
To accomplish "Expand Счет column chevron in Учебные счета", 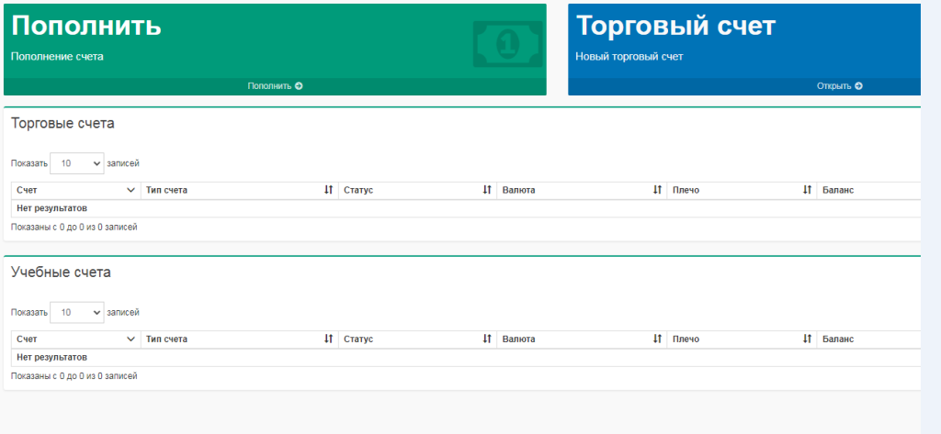I will (130, 339).
